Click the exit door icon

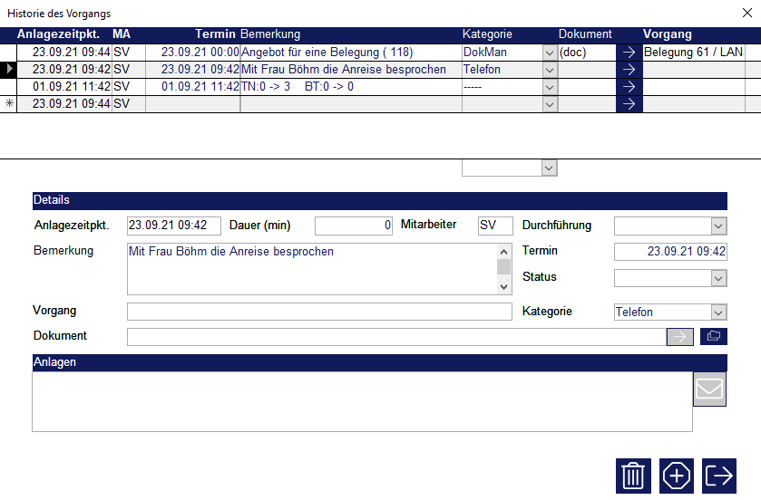click(719, 476)
